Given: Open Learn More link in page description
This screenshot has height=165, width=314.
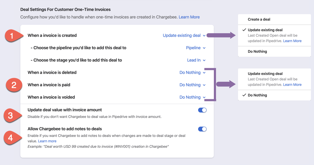Looking at the screenshot, I should click(x=189, y=17).
